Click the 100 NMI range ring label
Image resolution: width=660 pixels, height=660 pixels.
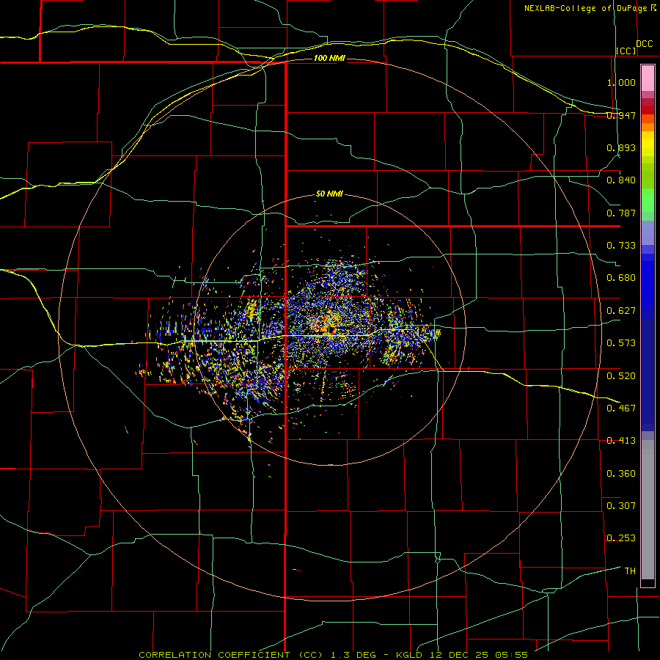point(329,58)
